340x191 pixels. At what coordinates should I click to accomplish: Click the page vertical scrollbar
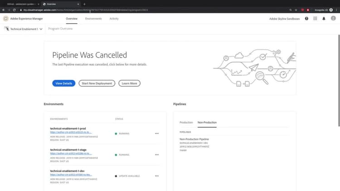(x=339, y=80)
